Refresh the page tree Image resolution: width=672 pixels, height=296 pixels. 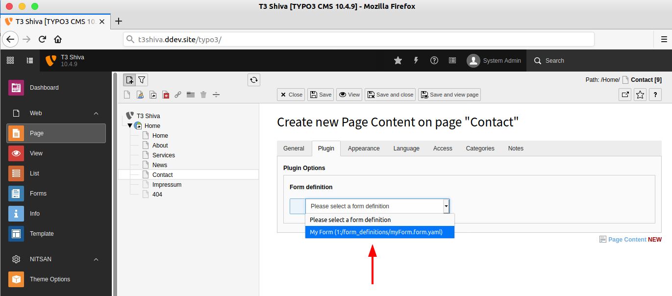coord(253,79)
